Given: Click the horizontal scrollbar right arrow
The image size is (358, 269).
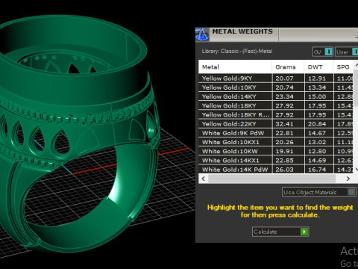Looking at the screenshot, I should (x=348, y=179).
